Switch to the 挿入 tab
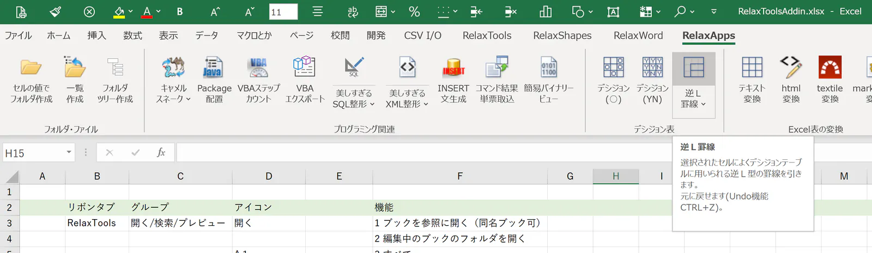 pyautogui.click(x=96, y=35)
